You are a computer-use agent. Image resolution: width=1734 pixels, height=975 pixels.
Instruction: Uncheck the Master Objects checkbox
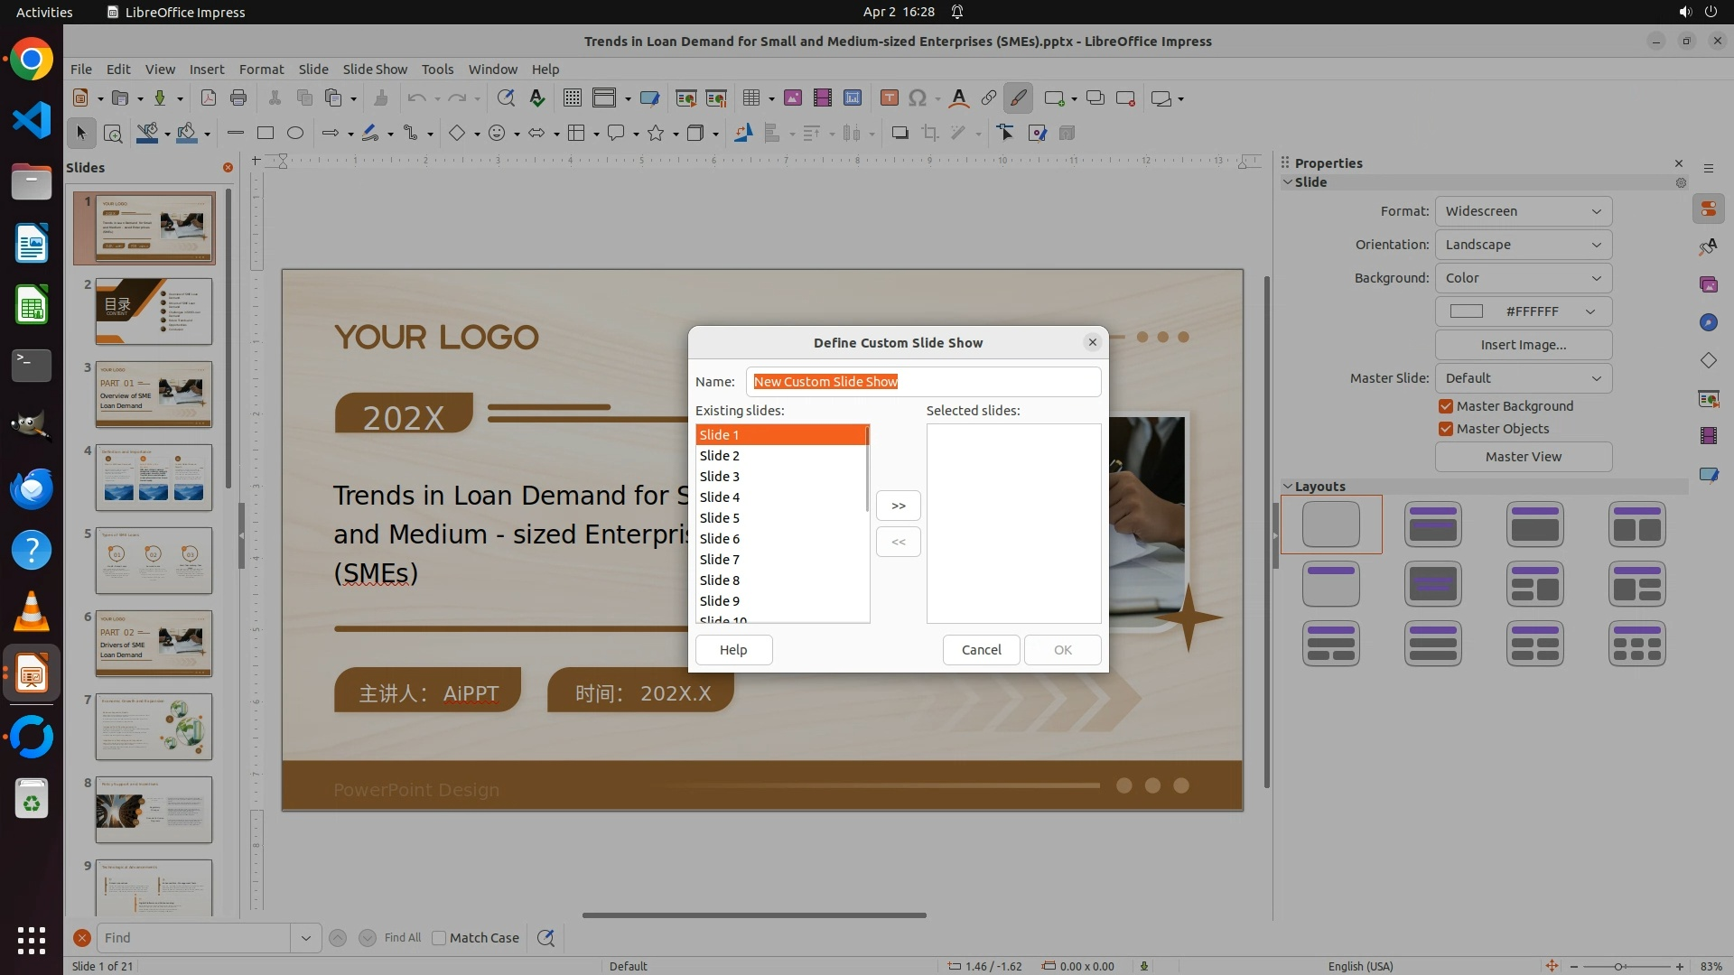coord(1446,429)
